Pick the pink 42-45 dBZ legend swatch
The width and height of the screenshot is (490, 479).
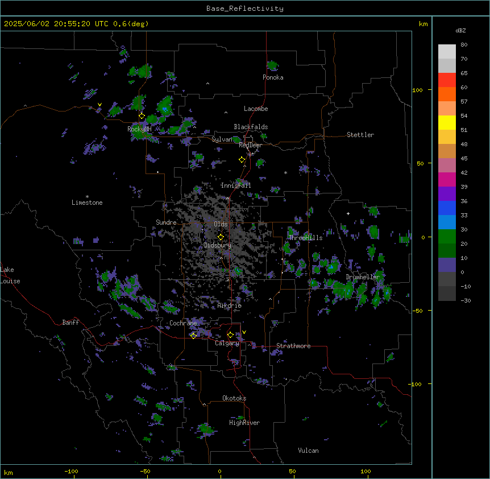447,166
